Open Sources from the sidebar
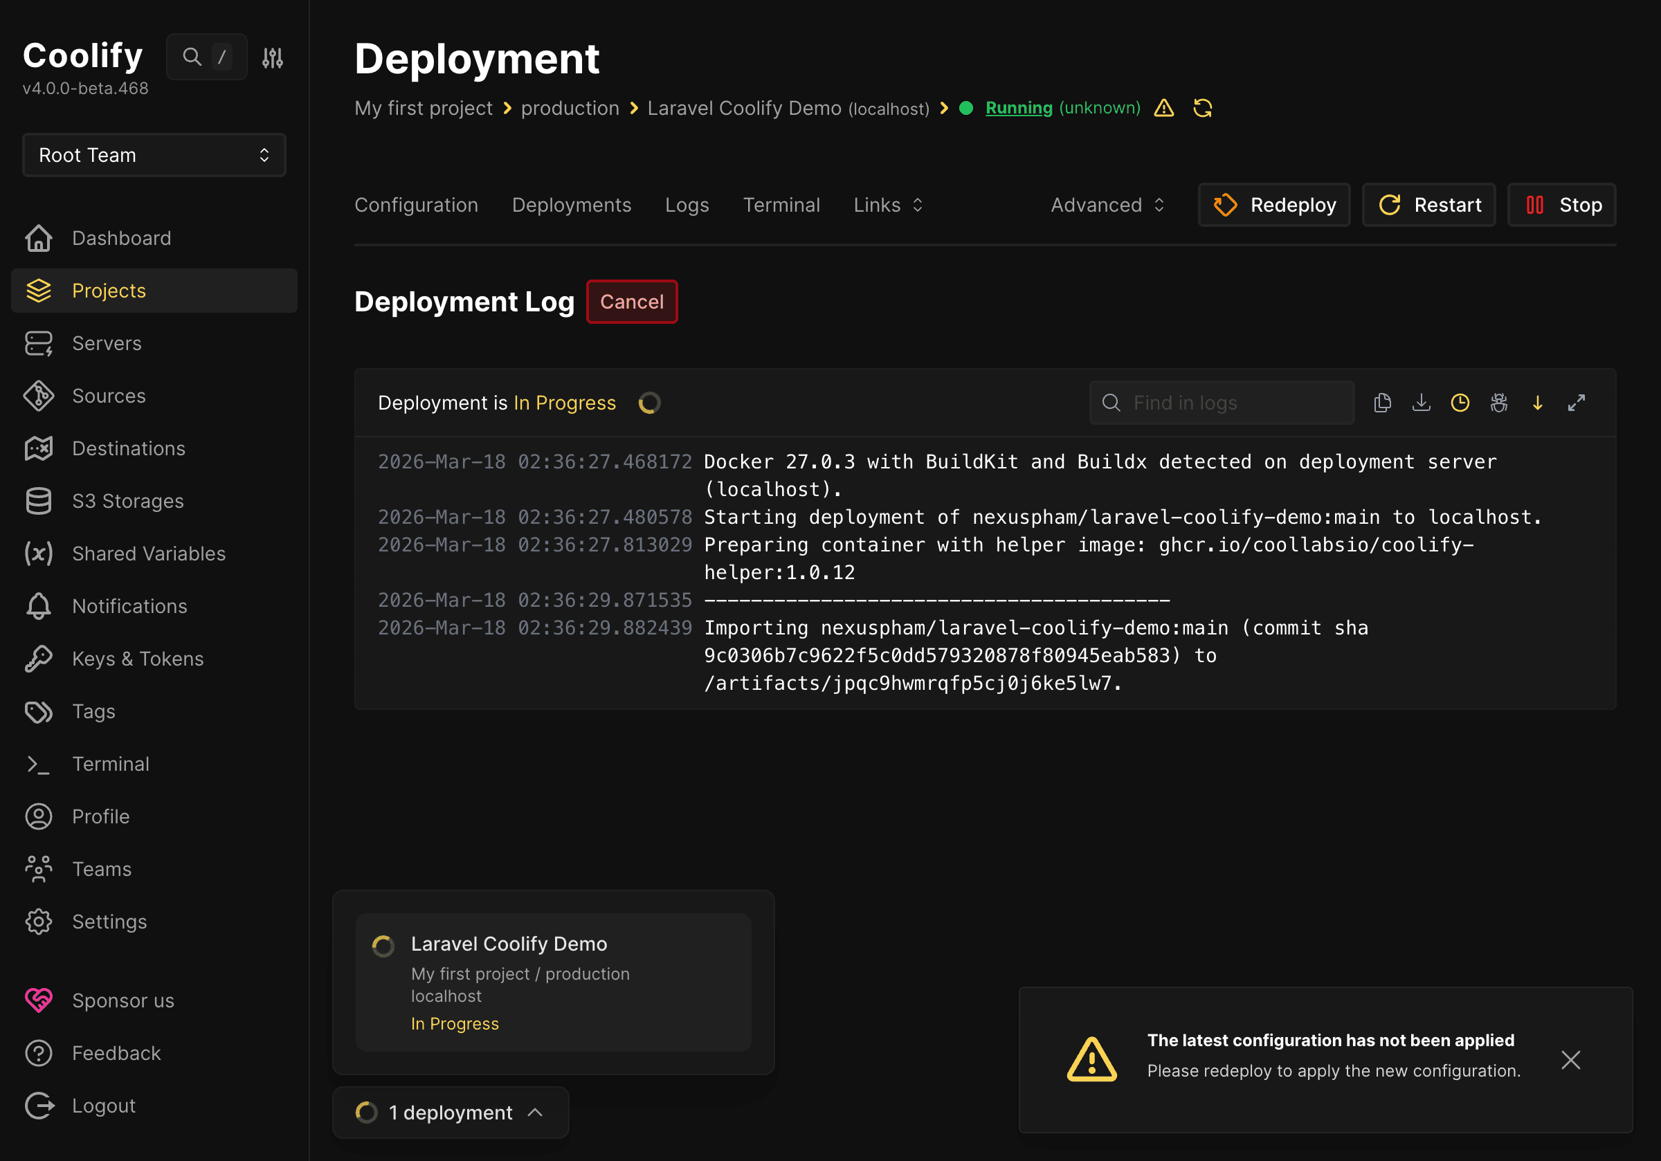This screenshot has width=1661, height=1161. tap(109, 396)
